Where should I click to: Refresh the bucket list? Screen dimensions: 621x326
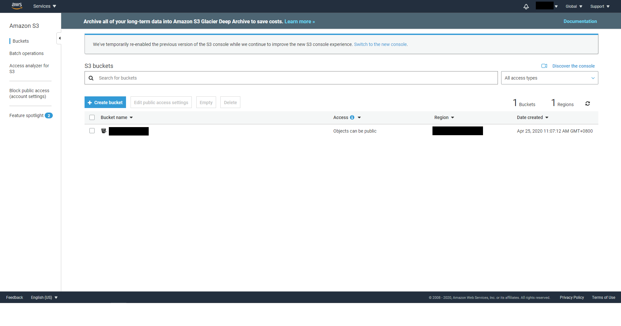point(588,103)
